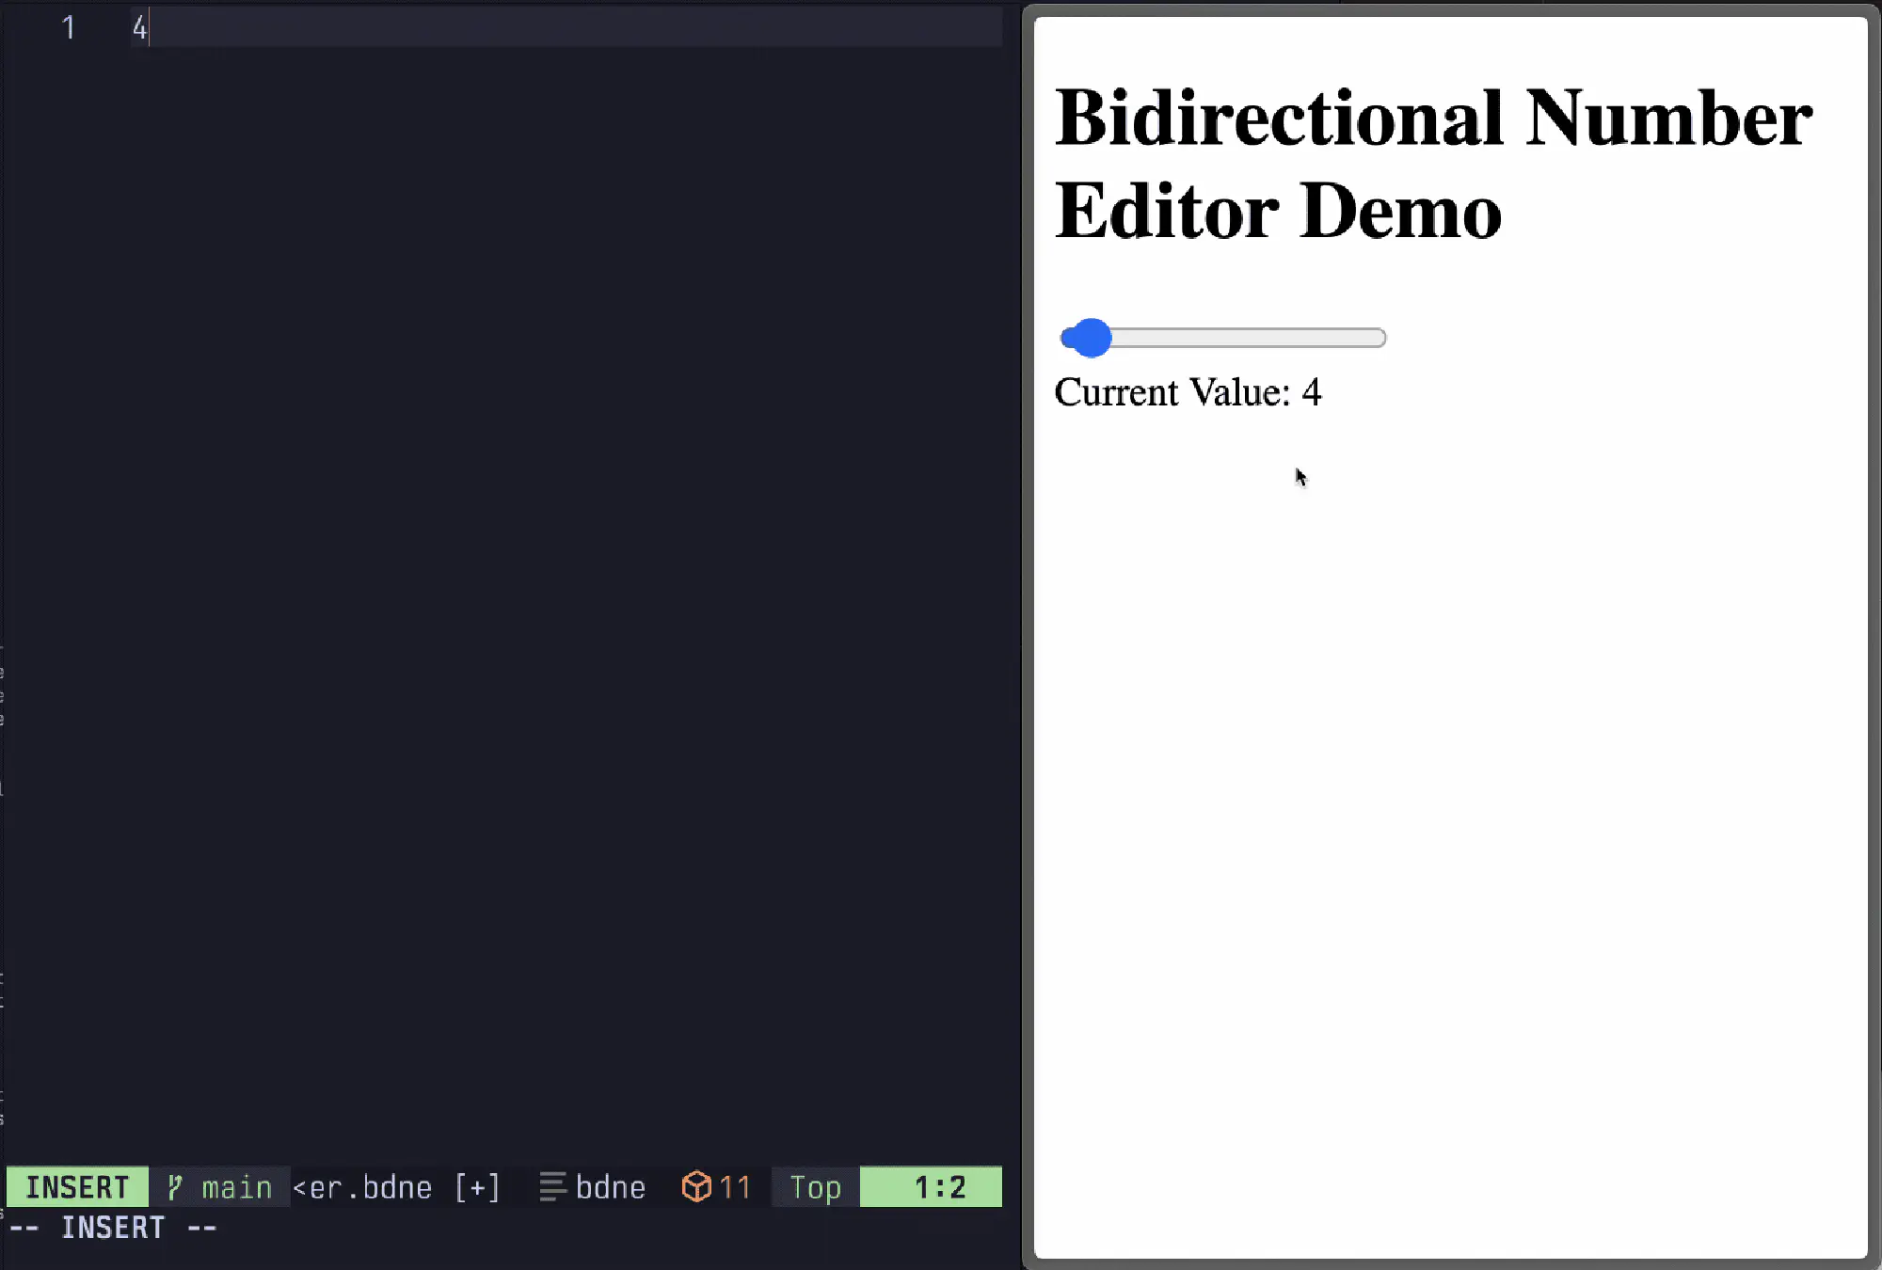The width and height of the screenshot is (1882, 1270).
Task: Click the lines icon next to bdne filetype
Action: [551, 1186]
